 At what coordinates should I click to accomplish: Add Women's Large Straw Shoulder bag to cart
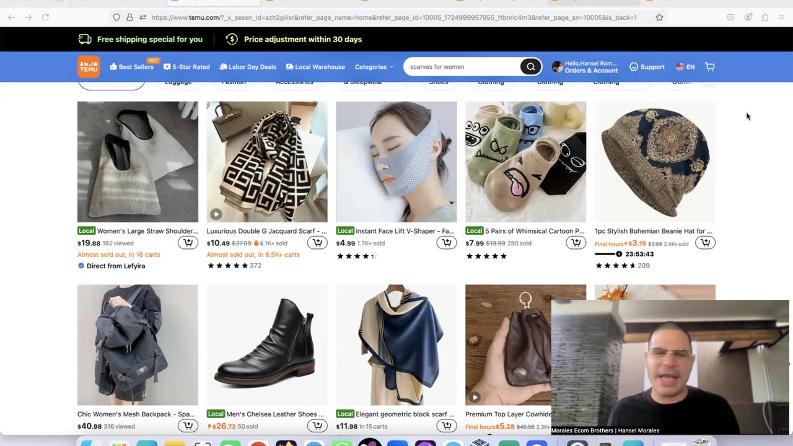(188, 243)
